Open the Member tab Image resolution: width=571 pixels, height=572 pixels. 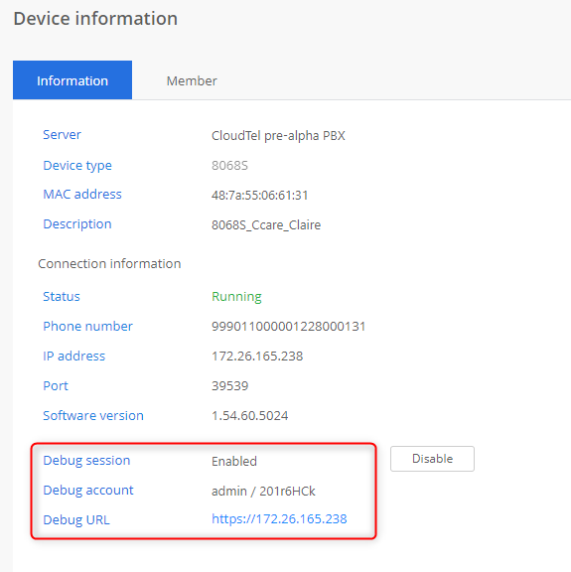[x=192, y=81]
